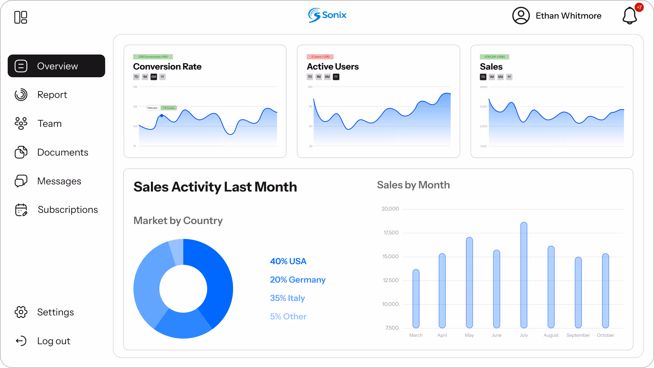Toggle the sidebar layout icon

click(21, 17)
